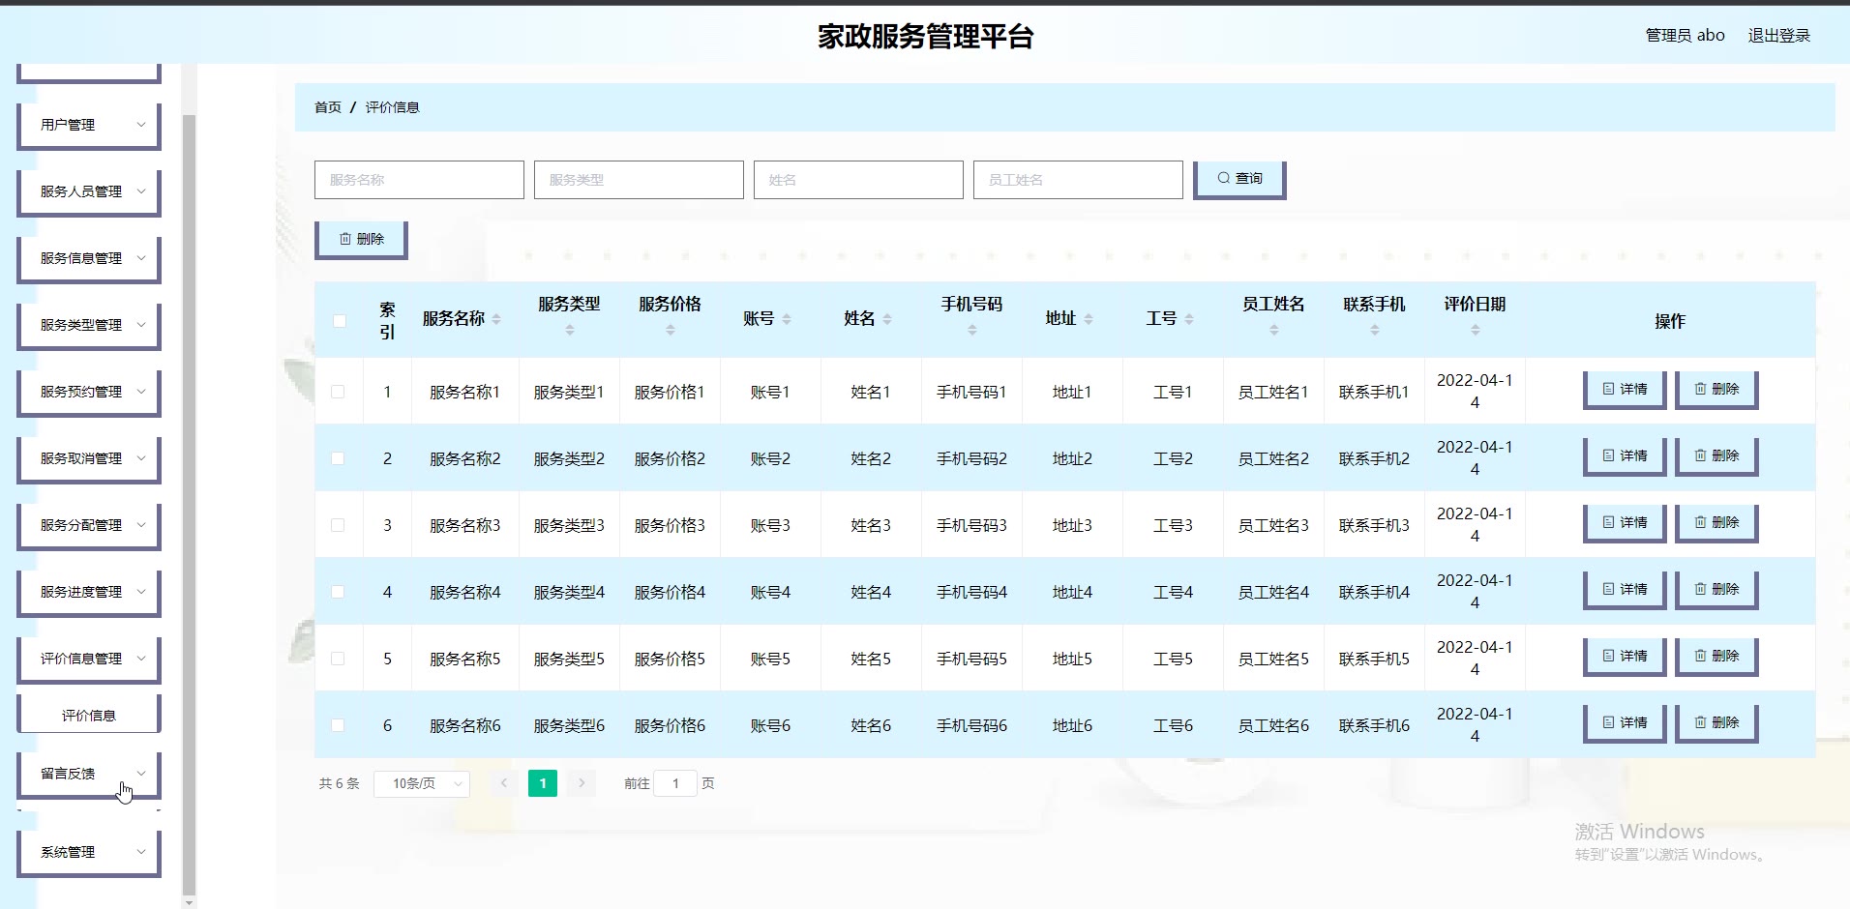
Task: Focus the 姓名 search field
Action: [x=858, y=180]
